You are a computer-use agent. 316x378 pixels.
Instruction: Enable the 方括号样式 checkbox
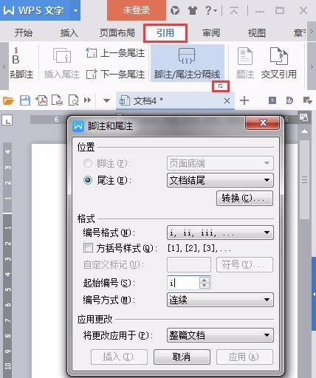88,248
